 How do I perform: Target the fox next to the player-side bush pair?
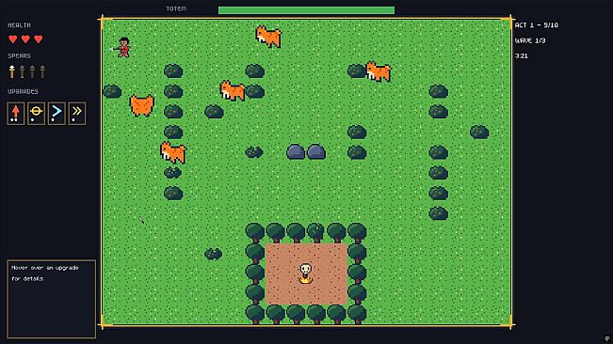(233, 90)
